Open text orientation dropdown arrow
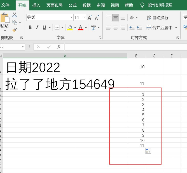This screenshot has width=187, height=173. click(137, 18)
